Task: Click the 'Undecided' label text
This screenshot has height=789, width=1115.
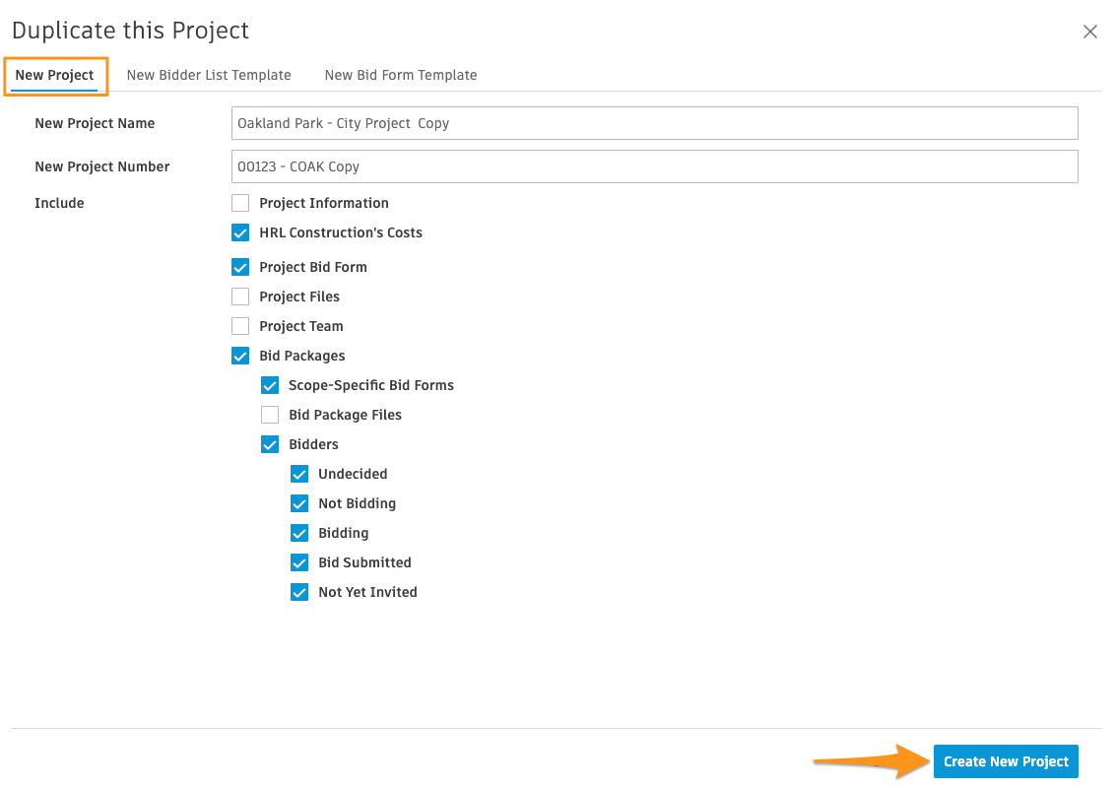Action: [353, 474]
